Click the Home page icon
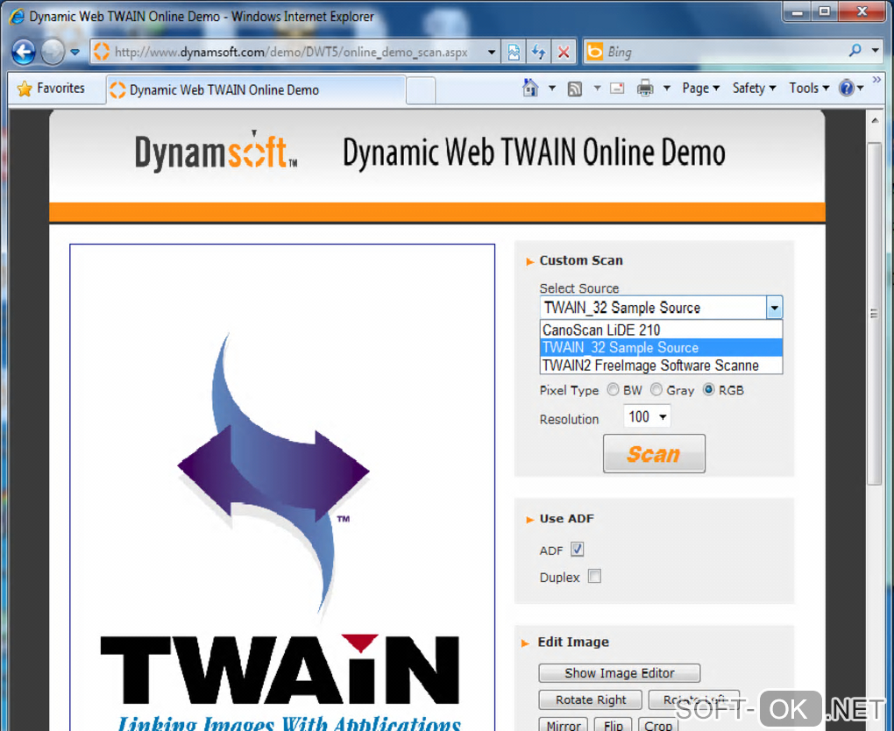This screenshot has width=894, height=731. [530, 88]
